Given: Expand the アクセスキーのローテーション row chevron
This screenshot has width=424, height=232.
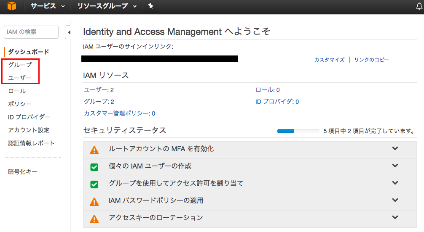Looking at the screenshot, I should click(395, 217).
